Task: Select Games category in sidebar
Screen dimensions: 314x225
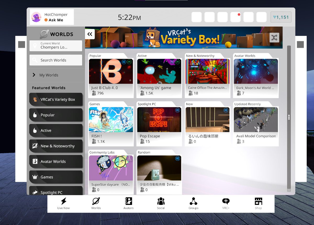Action: tap(56, 177)
